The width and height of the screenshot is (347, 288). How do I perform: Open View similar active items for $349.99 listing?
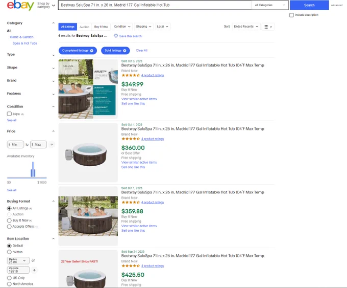139,99
